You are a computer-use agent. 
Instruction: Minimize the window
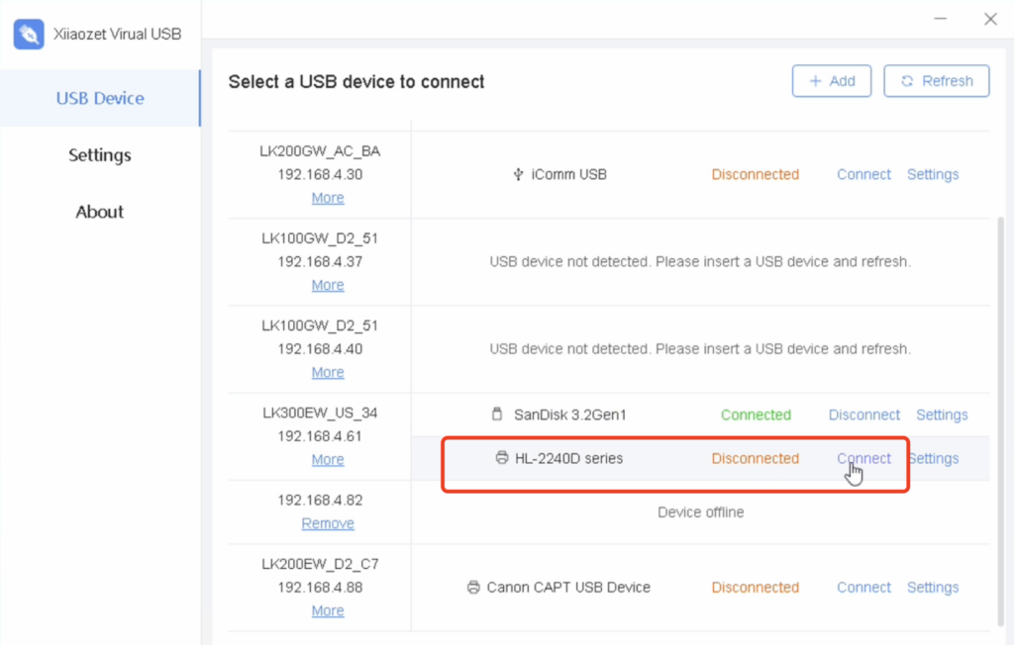coord(942,19)
